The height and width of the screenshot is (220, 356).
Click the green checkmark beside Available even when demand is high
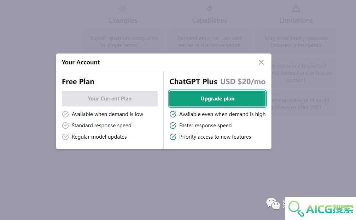(x=173, y=114)
